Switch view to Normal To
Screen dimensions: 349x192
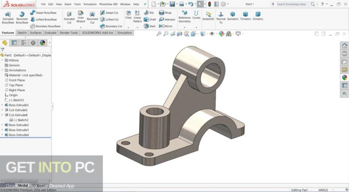pyautogui.click(x=221, y=18)
